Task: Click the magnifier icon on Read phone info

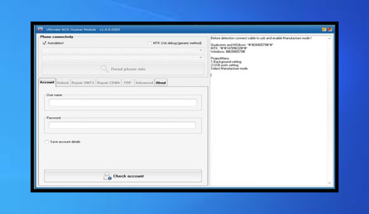Action: click(x=104, y=69)
